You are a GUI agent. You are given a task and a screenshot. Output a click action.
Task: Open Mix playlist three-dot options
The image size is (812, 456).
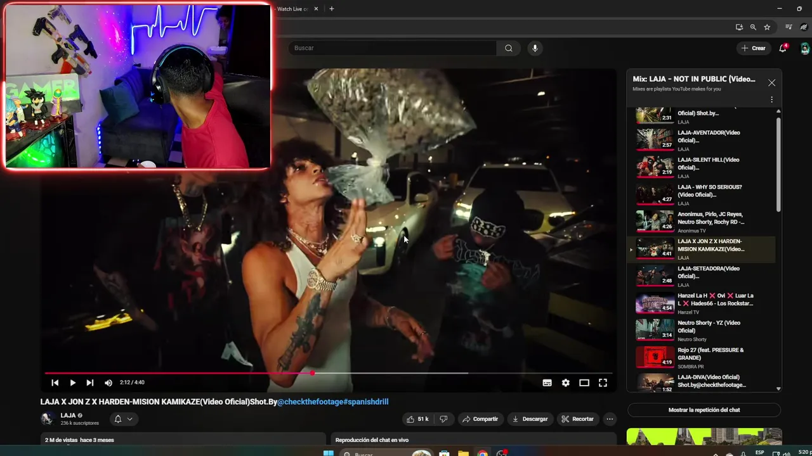point(771,99)
